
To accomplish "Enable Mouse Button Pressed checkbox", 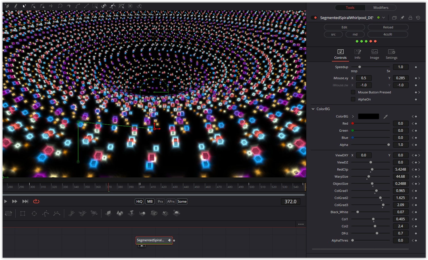I will click(353, 92).
